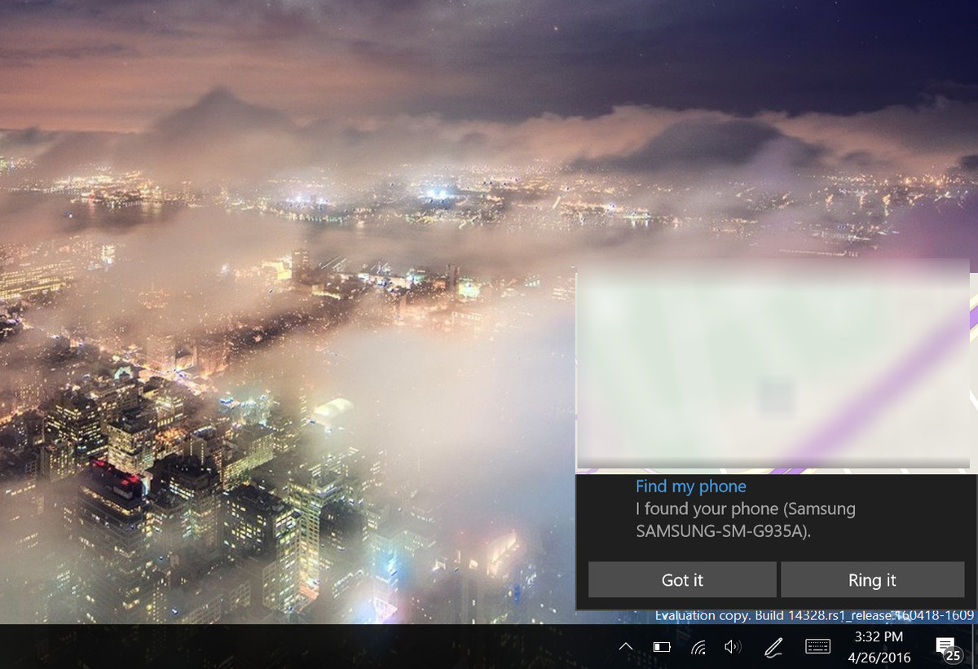Open the calendar by clicking the clock
The height and width of the screenshot is (669, 978).
point(880,639)
